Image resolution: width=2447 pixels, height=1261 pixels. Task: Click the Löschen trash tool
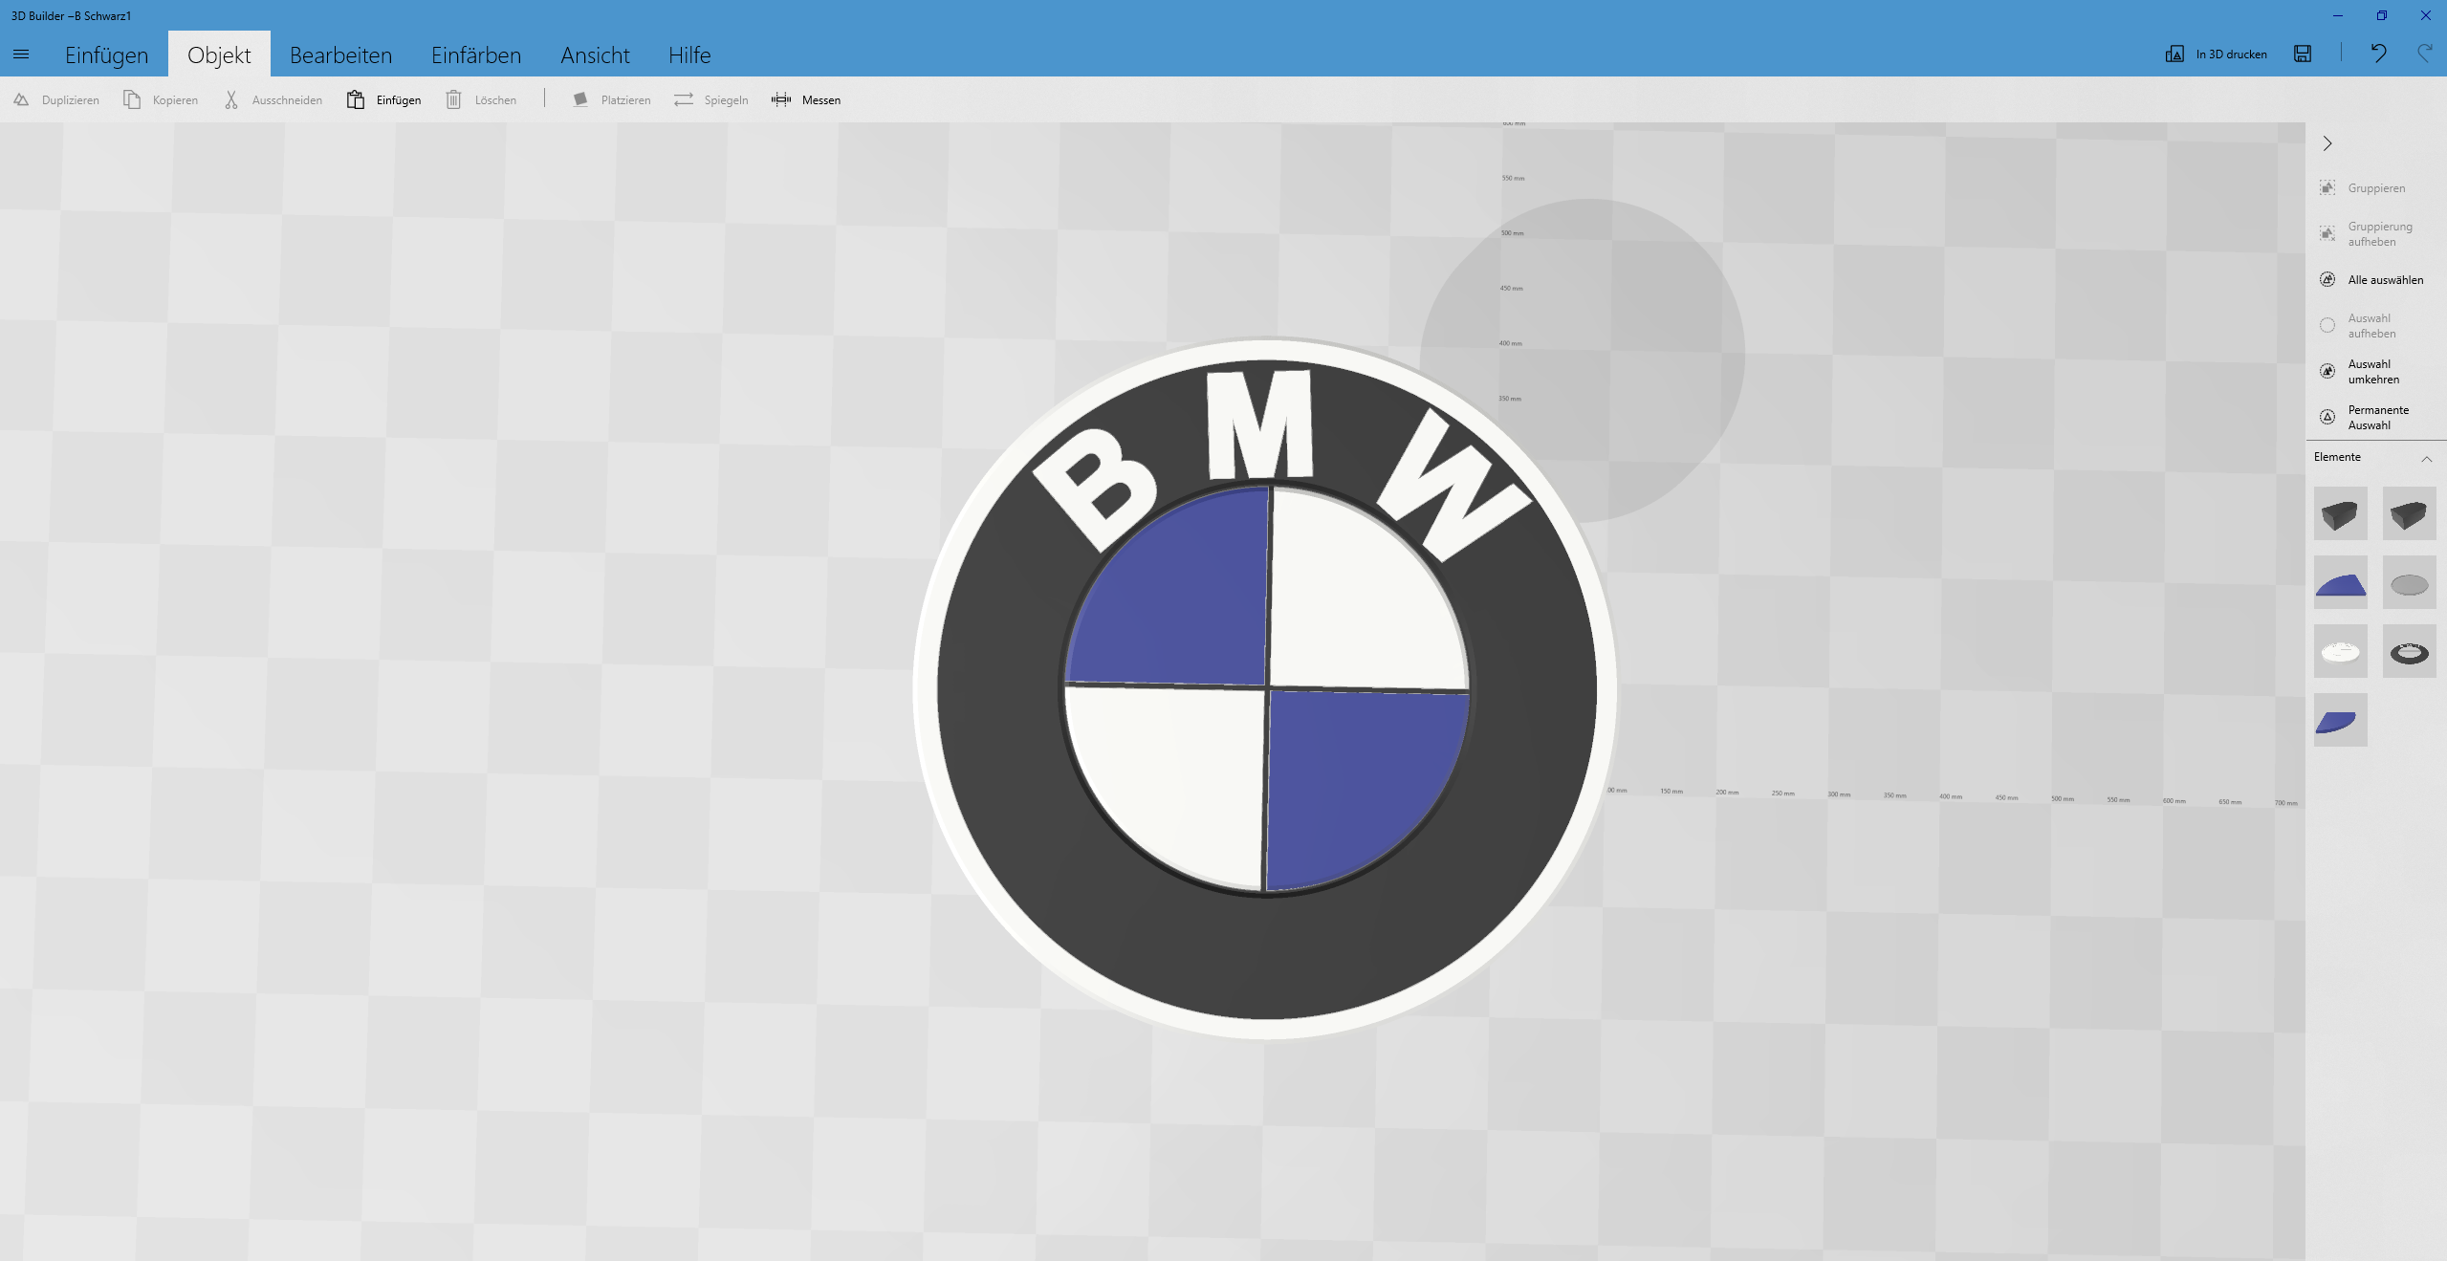(x=481, y=99)
